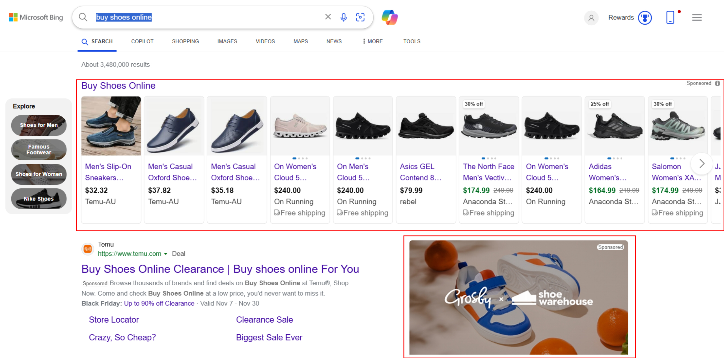
Task: Open Buy Shoes Online Clearance ad headline
Action: coord(220,269)
